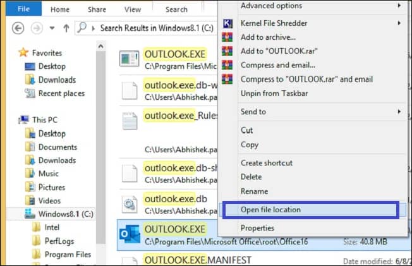Click the Forward navigation arrow

[x=37, y=28]
